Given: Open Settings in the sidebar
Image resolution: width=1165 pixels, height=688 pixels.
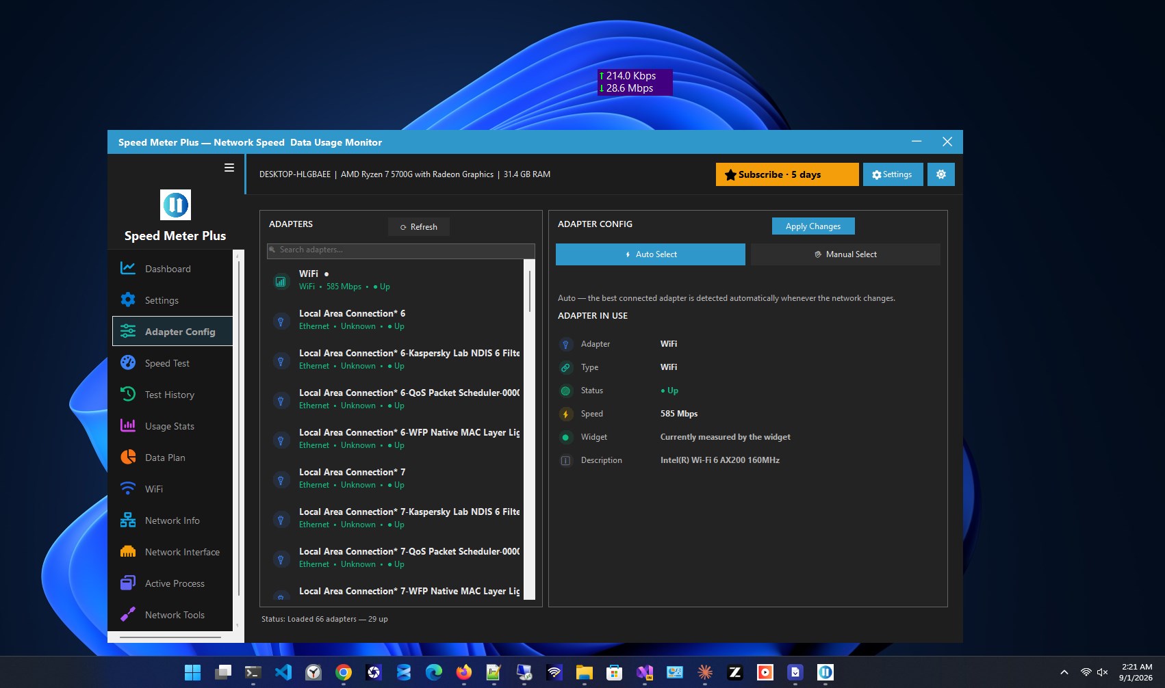Looking at the screenshot, I should pos(172,300).
